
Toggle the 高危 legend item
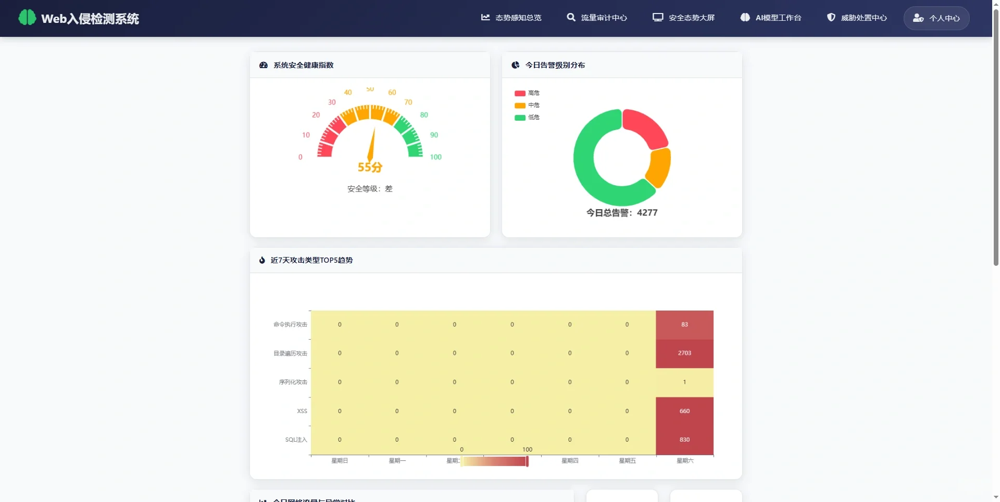point(527,93)
